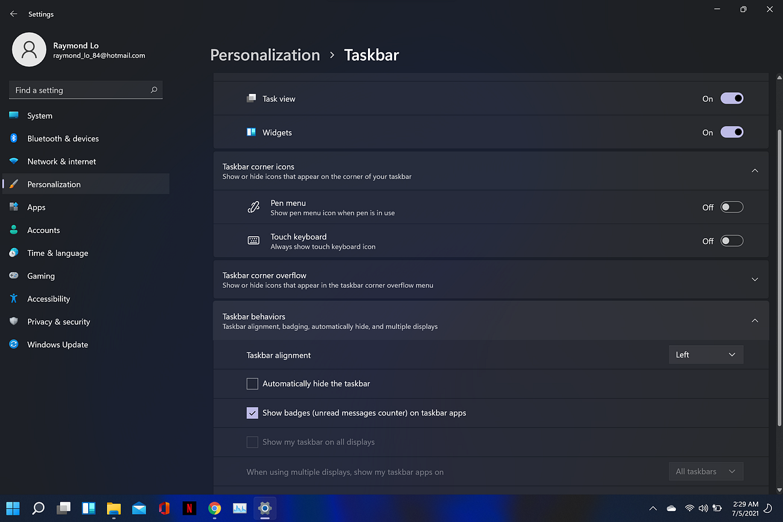Select Gaming in the Settings sidebar
783x522 pixels.
click(x=40, y=275)
